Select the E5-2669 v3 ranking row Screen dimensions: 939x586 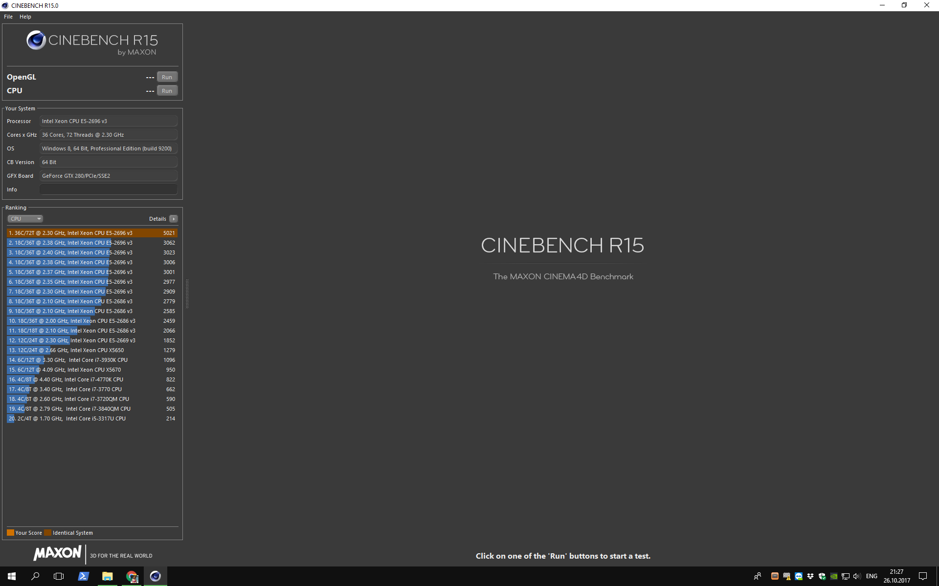click(x=92, y=340)
